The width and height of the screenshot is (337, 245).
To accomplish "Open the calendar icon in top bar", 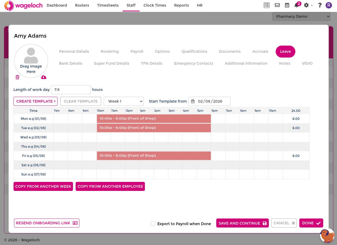I will tap(287, 5).
